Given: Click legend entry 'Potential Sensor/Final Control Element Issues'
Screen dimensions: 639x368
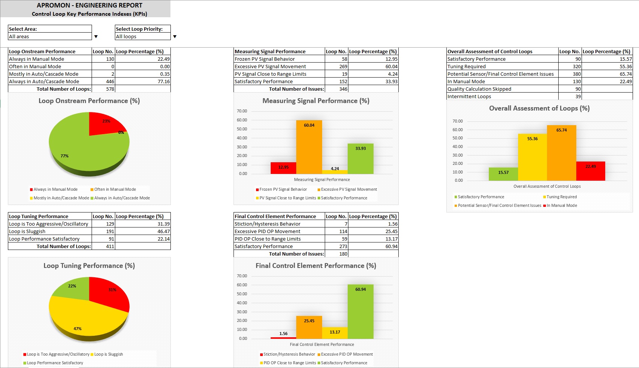Looking at the screenshot, I should (x=498, y=205).
